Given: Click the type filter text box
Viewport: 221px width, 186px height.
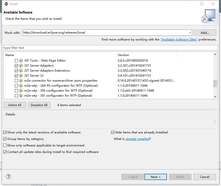Looking at the screenshot, I should 111,48.
